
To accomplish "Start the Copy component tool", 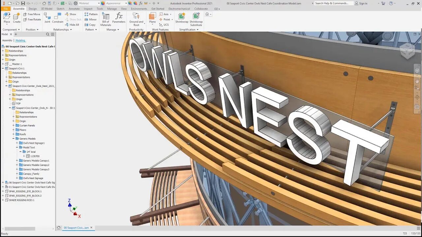I will [x=90, y=25].
